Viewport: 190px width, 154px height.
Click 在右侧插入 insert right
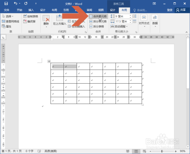coord(76,27)
